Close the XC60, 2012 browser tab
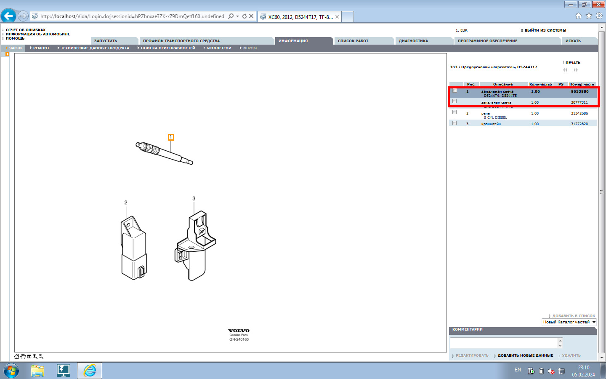Viewport: 606px width, 379px height. point(337,17)
